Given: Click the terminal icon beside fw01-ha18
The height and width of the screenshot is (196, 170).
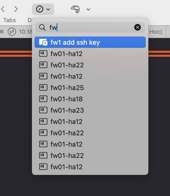Looking at the screenshot, I should pyautogui.click(x=43, y=99).
